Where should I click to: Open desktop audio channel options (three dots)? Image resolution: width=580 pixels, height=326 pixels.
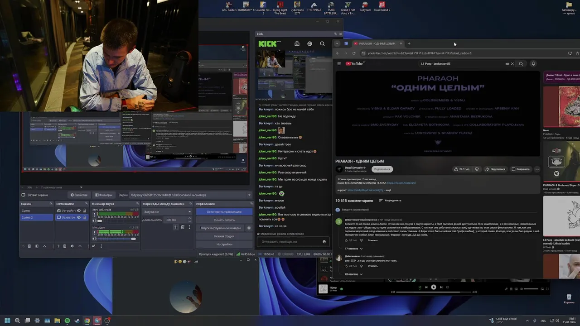(x=94, y=215)
